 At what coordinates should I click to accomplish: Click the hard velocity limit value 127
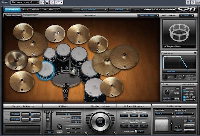144,115
